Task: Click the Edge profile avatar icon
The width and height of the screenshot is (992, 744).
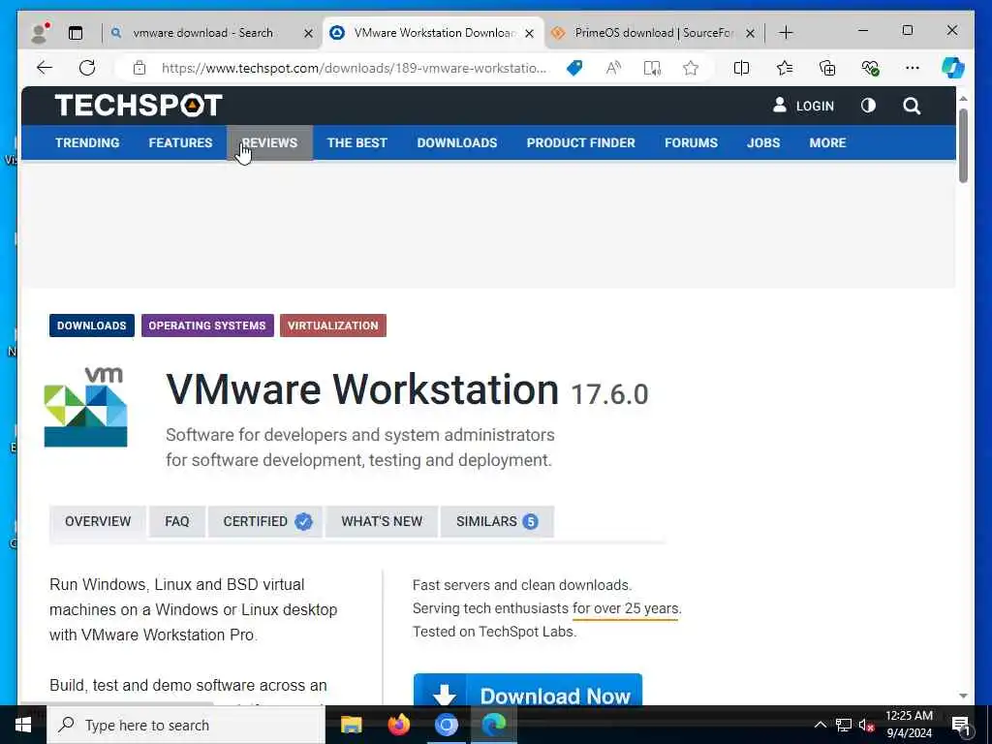Action: coord(41,32)
